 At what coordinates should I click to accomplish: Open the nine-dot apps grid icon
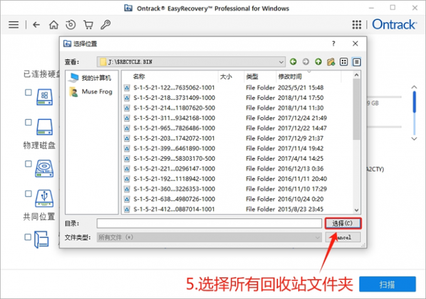tap(356, 24)
